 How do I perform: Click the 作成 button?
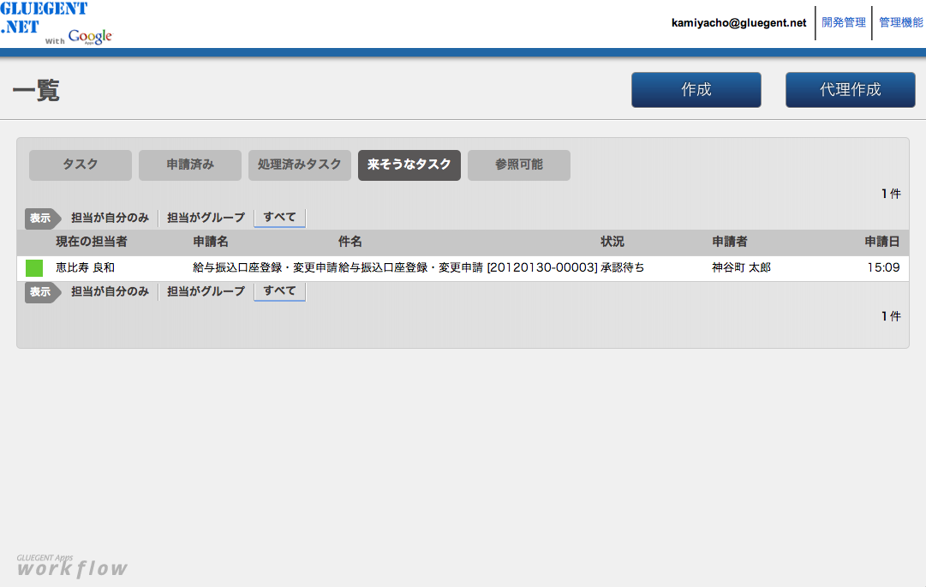point(696,90)
